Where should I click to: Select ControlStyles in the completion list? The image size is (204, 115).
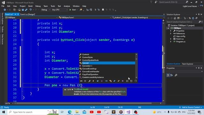pyautogui.click(x=107, y=57)
